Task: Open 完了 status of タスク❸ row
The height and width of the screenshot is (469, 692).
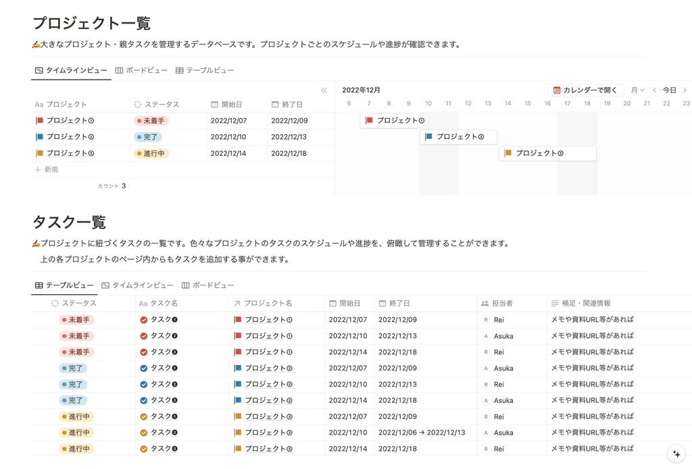Action: [x=73, y=401]
